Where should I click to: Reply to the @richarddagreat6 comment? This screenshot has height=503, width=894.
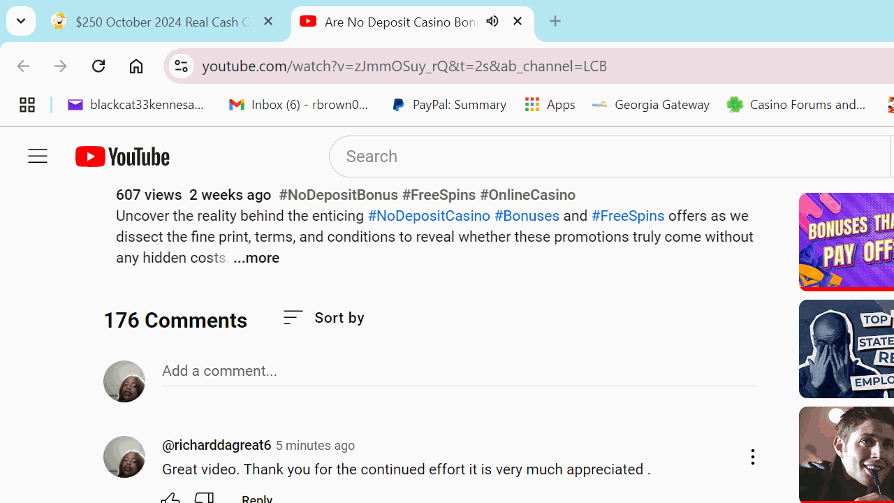[x=256, y=499]
